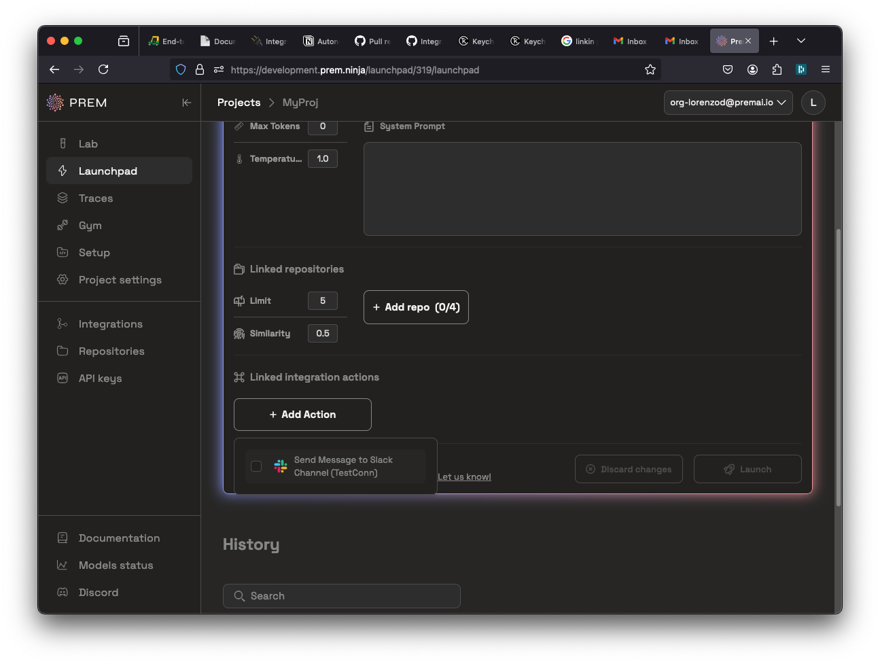Image resolution: width=880 pixels, height=664 pixels.
Task: Click Projects breadcrumb link
Action: [239, 103]
